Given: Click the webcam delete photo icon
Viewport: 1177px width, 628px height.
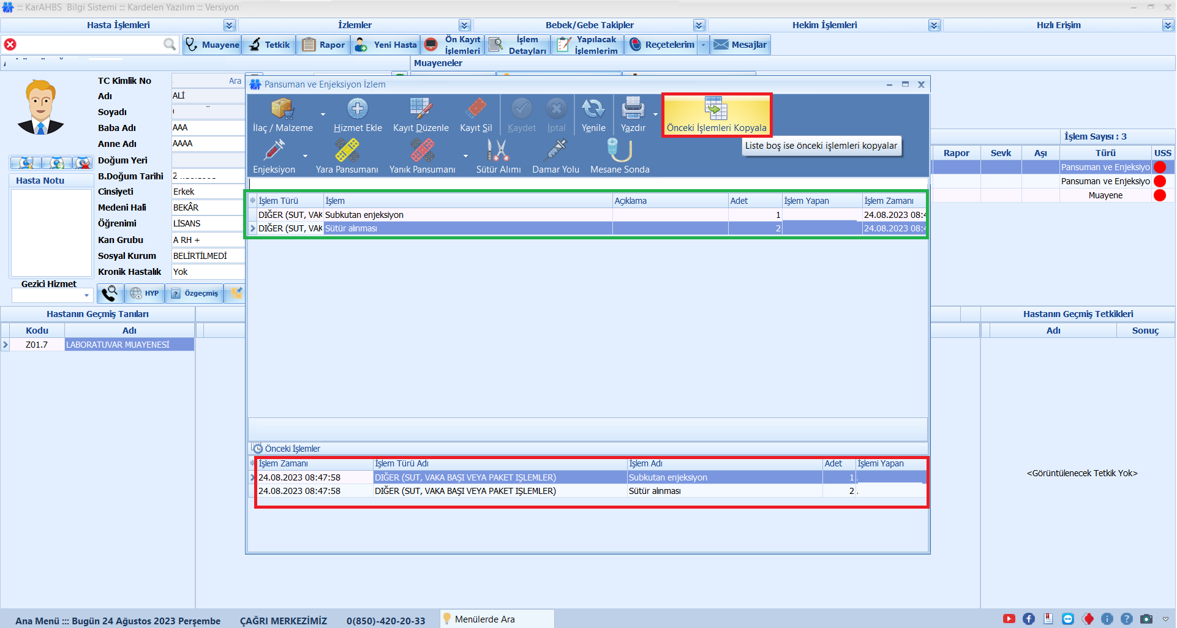Looking at the screenshot, I should (83, 163).
